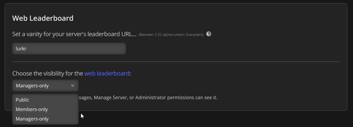Image resolution: width=353 pixels, height=127 pixels.
Task: Click the horizontal divider below vanity field
Action: click(176, 62)
